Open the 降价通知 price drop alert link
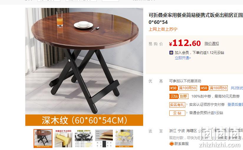 point(211,44)
